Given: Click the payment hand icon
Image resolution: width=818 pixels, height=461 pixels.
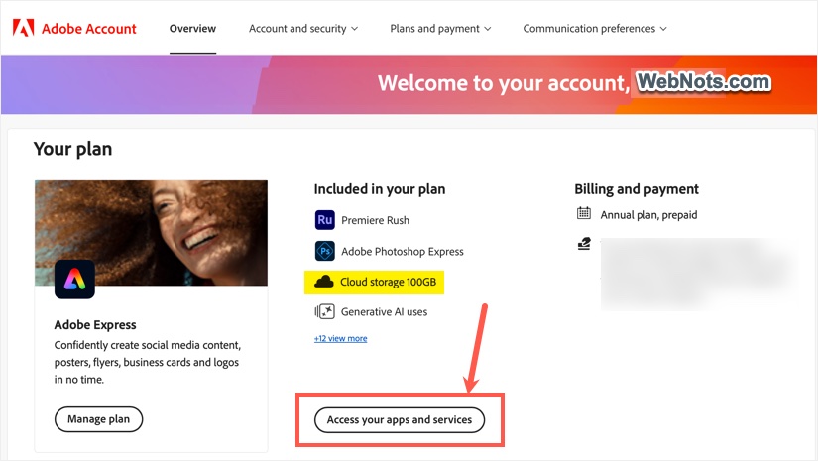Looking at the screenshot, I should coord(584,244).
